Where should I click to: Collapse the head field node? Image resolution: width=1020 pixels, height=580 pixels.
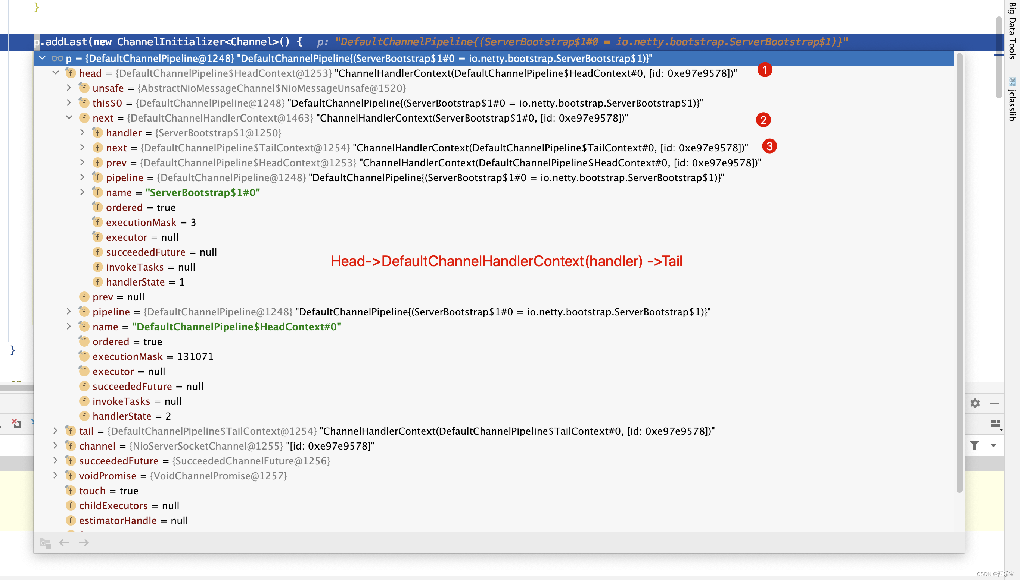click(x=56, y=73)
